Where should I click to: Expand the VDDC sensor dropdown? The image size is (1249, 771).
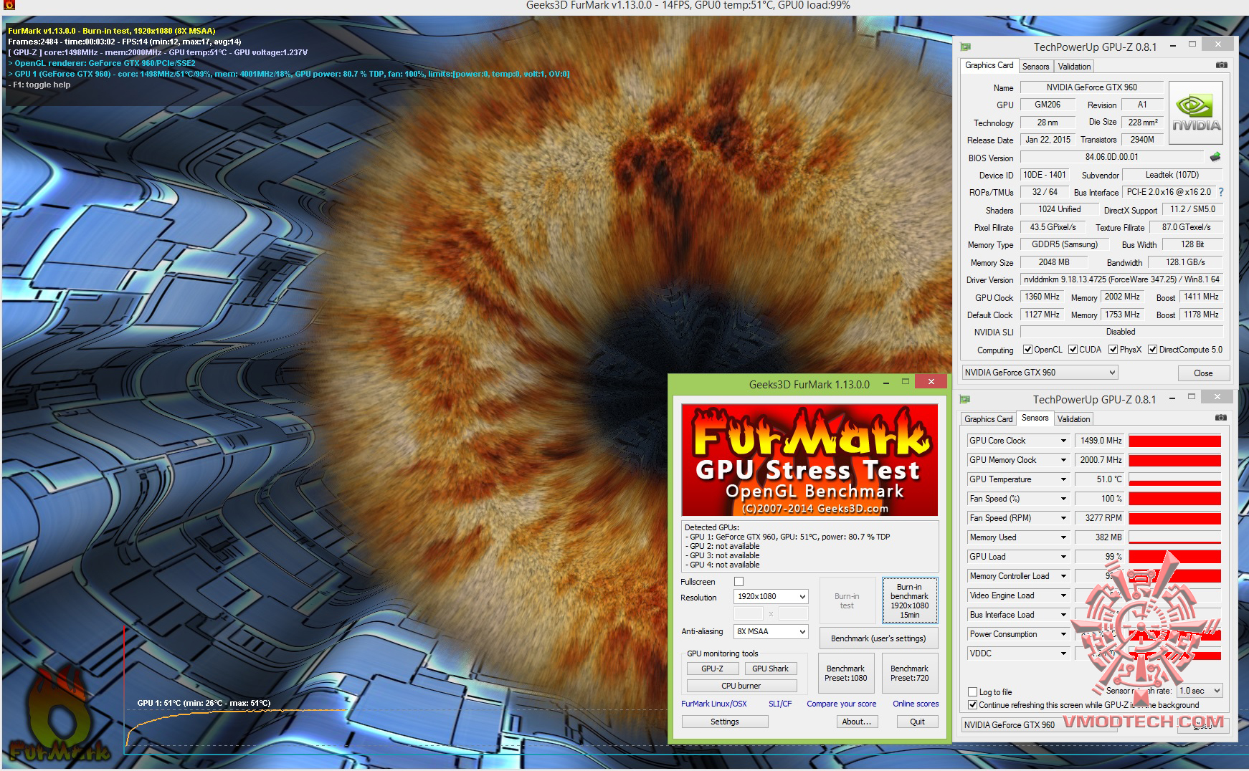tap(1063, 653)
